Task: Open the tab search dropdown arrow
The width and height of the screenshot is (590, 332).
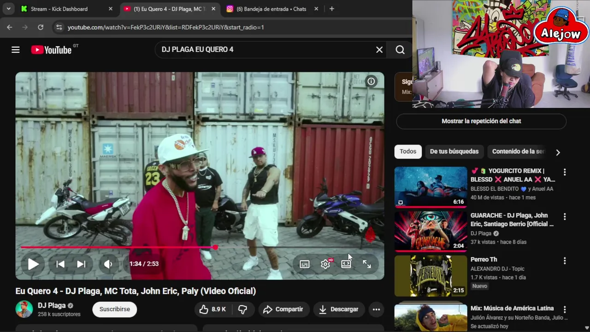Action: [8, 9]
